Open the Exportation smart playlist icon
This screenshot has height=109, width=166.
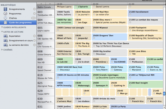(x=5, y=36)
